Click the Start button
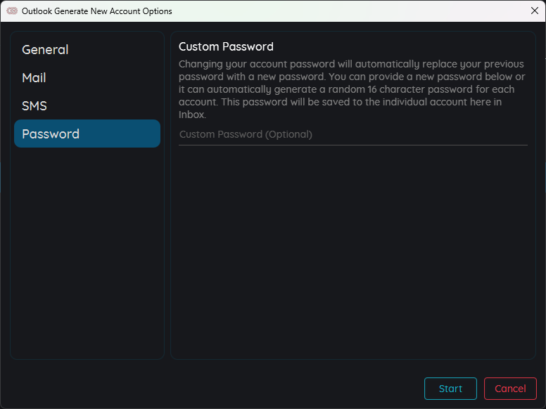This screenshot has height=409, width=546. pos(450,389)
